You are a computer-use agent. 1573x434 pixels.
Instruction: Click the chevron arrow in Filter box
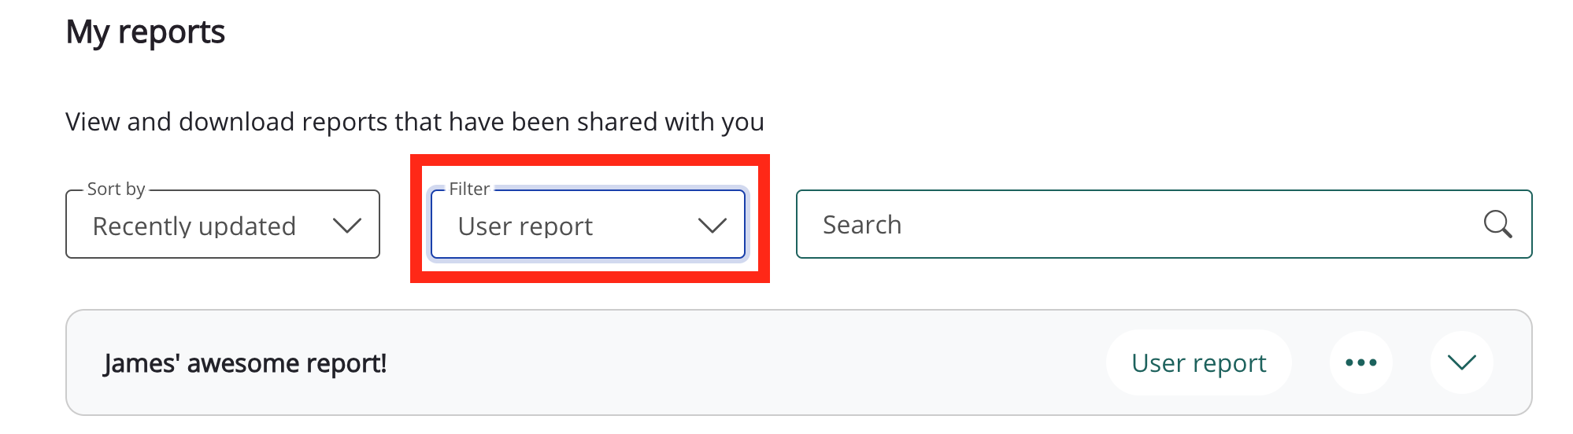coord(712,226)
